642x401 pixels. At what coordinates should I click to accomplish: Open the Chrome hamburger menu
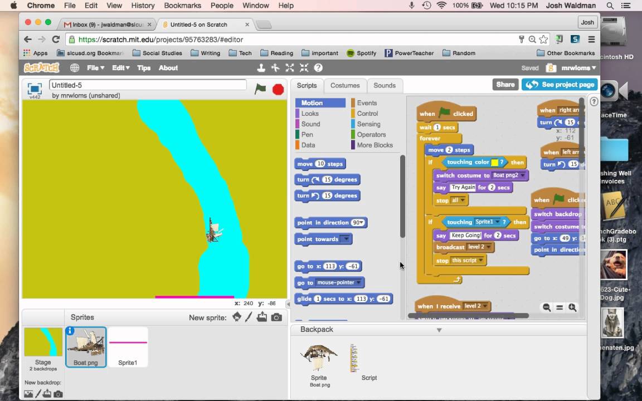(591, 40)
